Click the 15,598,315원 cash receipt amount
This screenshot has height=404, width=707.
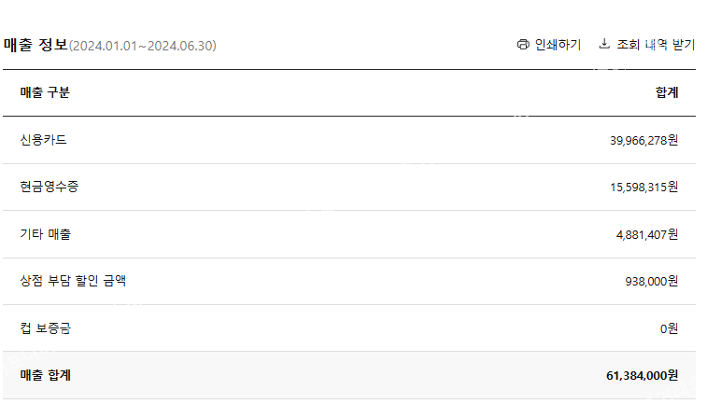click(643, 188)
